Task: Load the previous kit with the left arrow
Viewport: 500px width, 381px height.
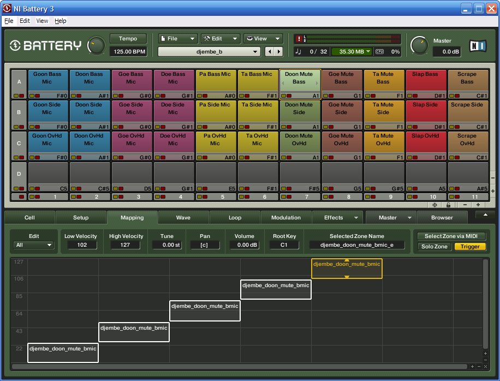Action: click(270, 52)
